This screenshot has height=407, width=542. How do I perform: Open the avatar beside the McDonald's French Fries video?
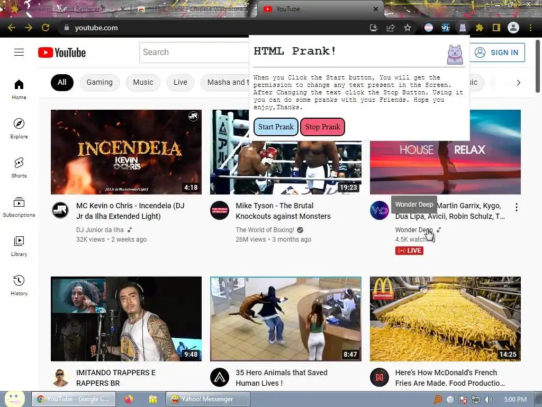pos(380,377)
